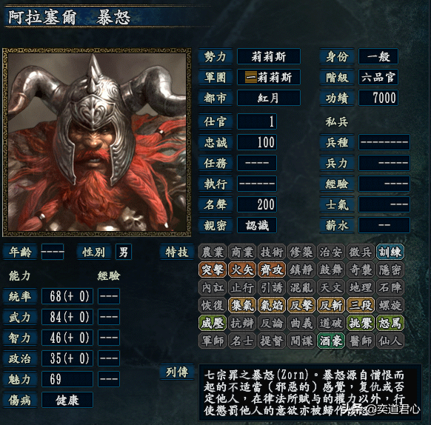Select the 三段 skill badge
This screenshot has width=431, height=425.
[361, 305]
